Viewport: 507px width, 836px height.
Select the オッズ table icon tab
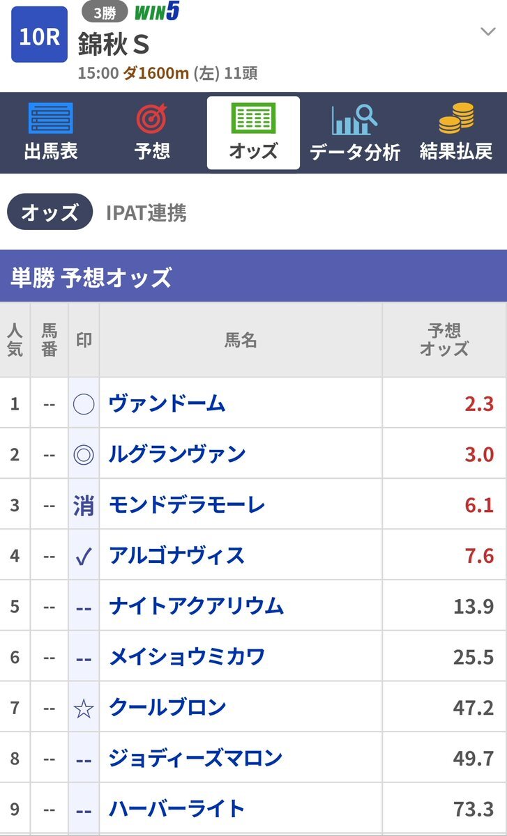(x=253, y=120)
